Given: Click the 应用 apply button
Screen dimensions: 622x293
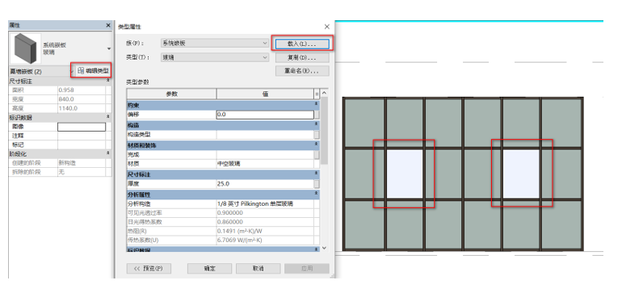Looking at the screenshot, I should (x=307, y=269).
